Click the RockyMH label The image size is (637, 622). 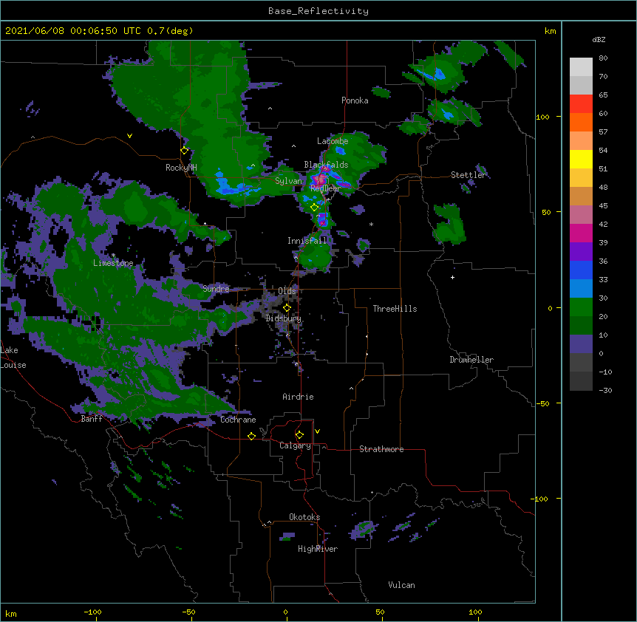[x=181, y=168]
